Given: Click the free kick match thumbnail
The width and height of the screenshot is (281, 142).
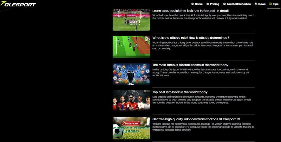Looking at the screenshot, I should [x=131, y=20].
